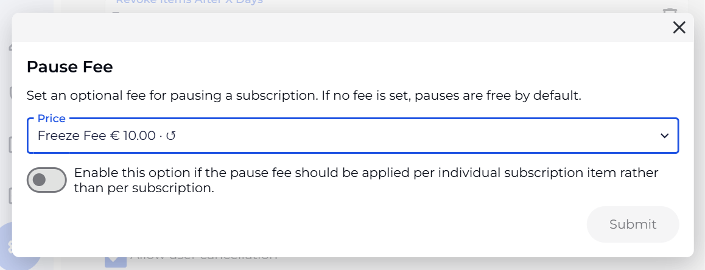
Task: Click the gray knob of the toggle switch
Action: pos(40,180)
